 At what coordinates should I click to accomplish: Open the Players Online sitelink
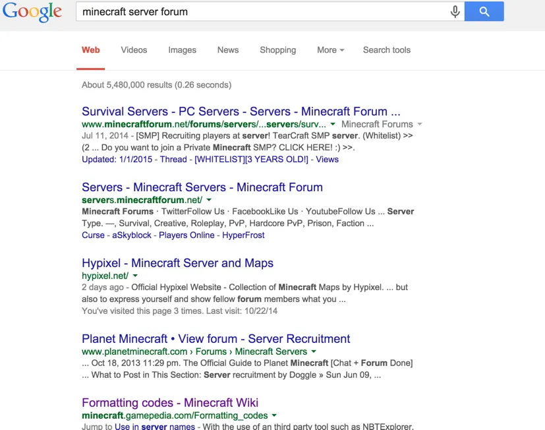pos(186,235)
